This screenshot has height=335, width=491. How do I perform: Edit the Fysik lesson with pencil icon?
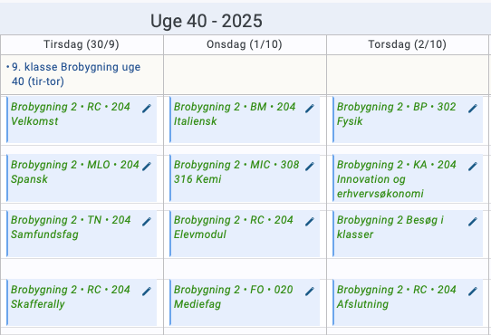point(473,109)
